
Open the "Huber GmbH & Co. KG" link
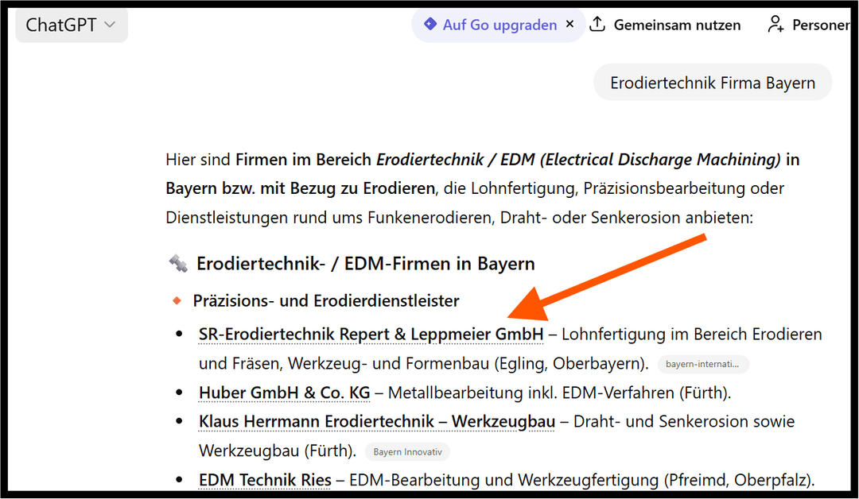[x=284, y=393]
